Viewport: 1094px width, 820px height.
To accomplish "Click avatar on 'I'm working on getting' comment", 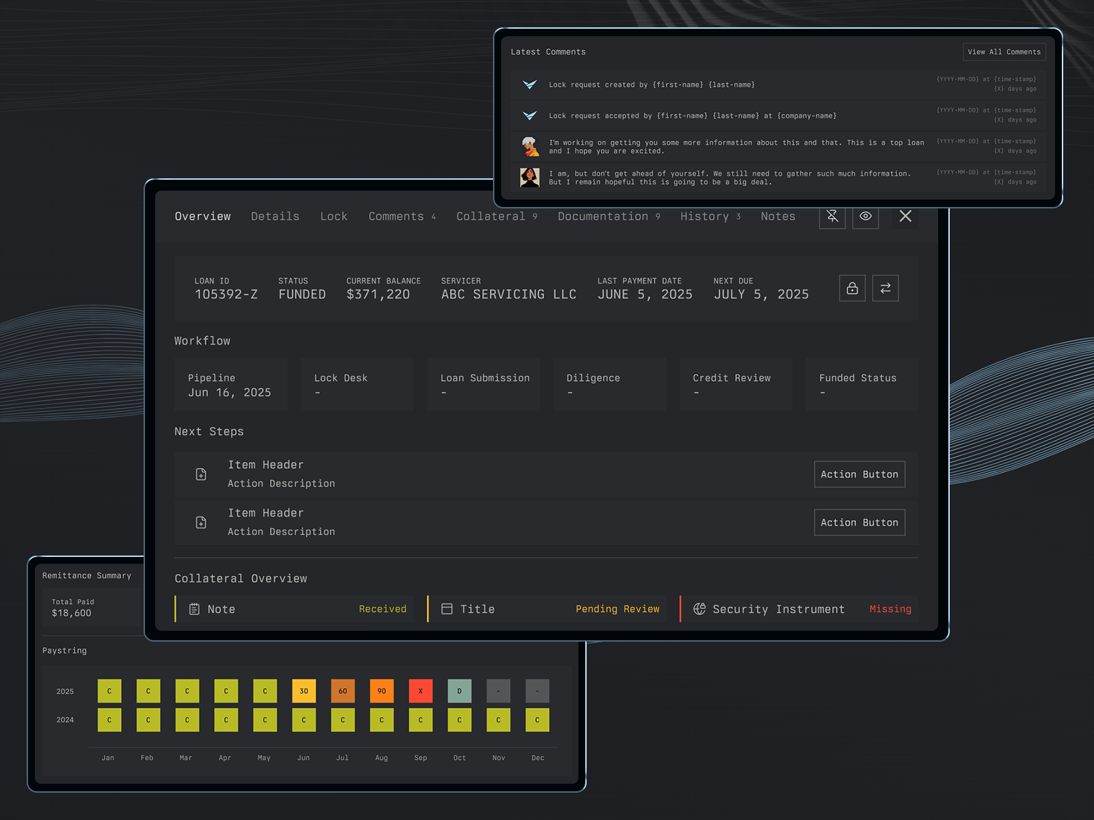I will [530, 146].
